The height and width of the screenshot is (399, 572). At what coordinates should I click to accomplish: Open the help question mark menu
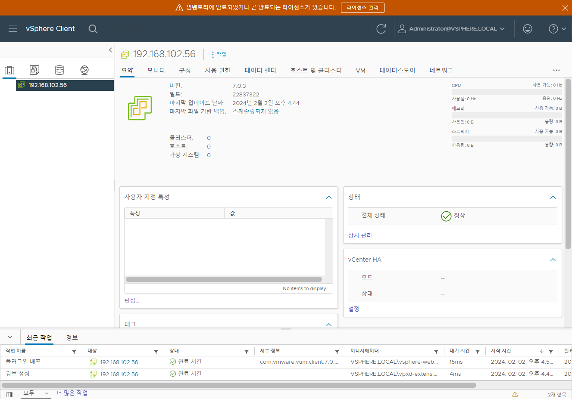click(x=557, y=29)
